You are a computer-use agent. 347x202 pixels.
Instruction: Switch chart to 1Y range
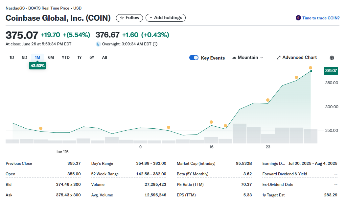80,58
